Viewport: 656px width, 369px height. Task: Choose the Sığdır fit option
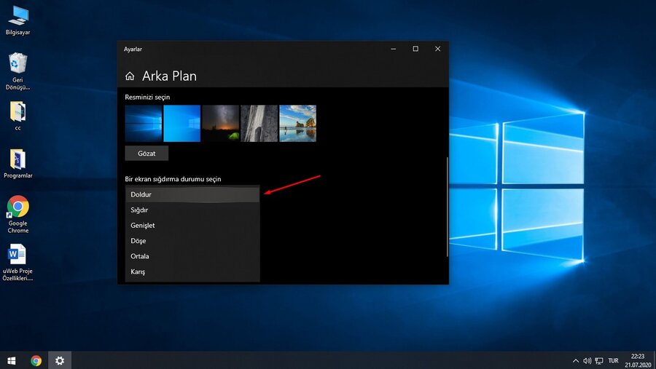point(192,210)
